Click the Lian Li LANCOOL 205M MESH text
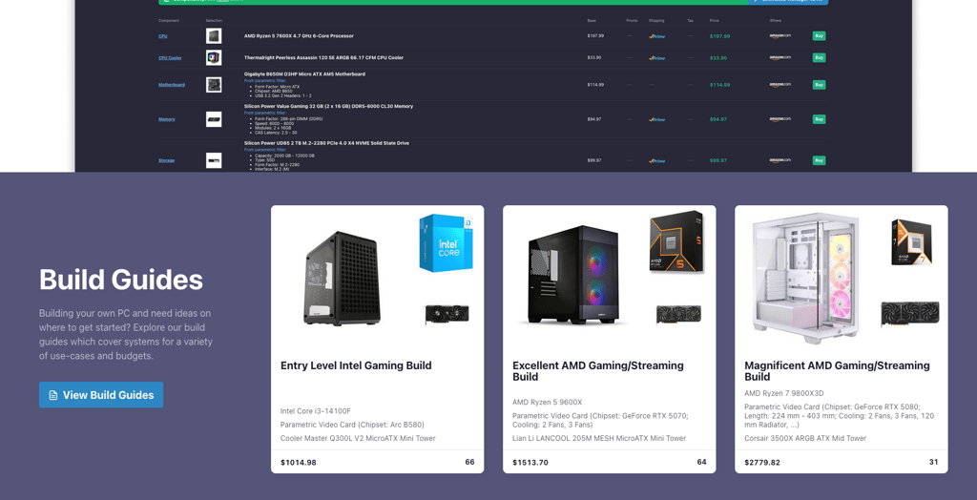The width and height of the screenshot is (977, 500). point(599,438)
